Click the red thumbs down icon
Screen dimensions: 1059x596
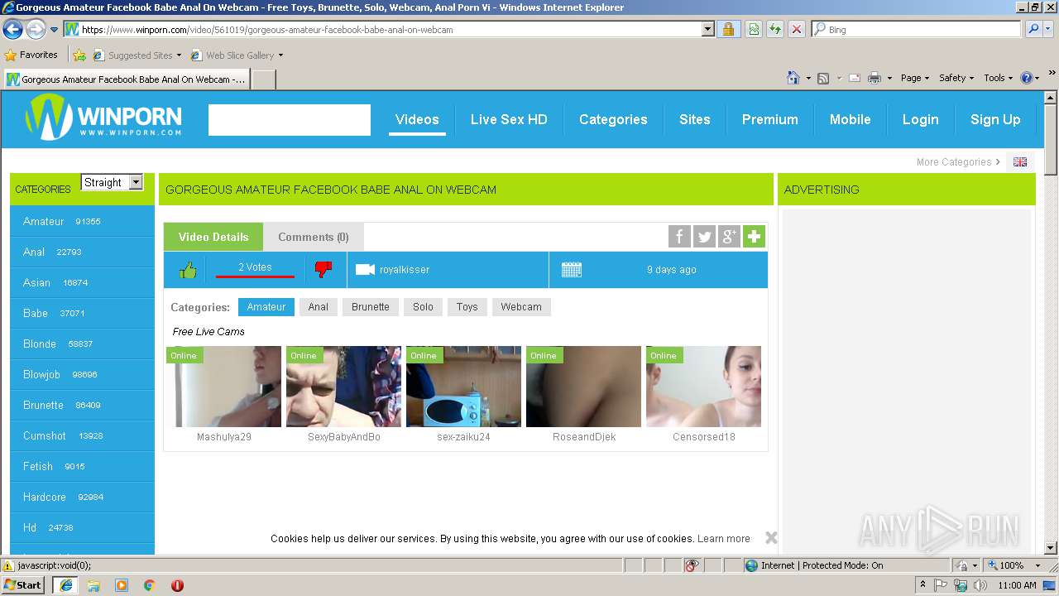coord(323,270)
